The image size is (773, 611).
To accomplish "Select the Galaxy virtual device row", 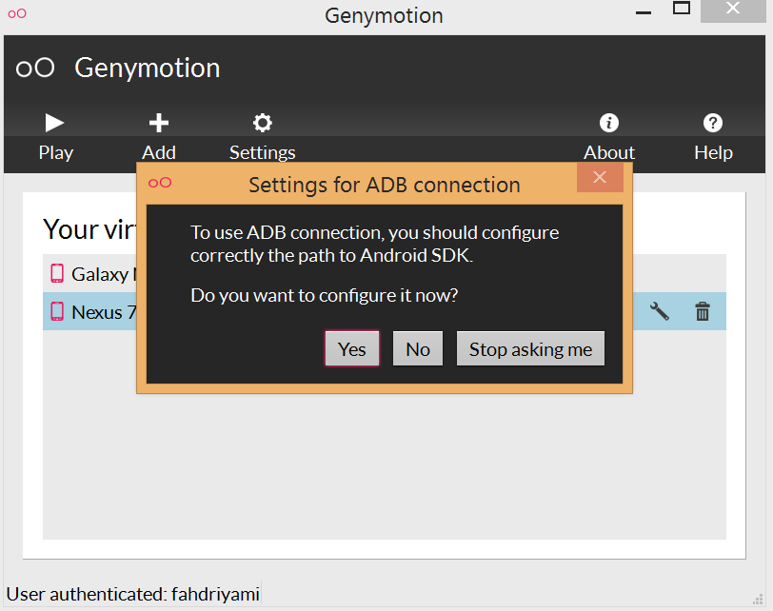I will (95, 274).
